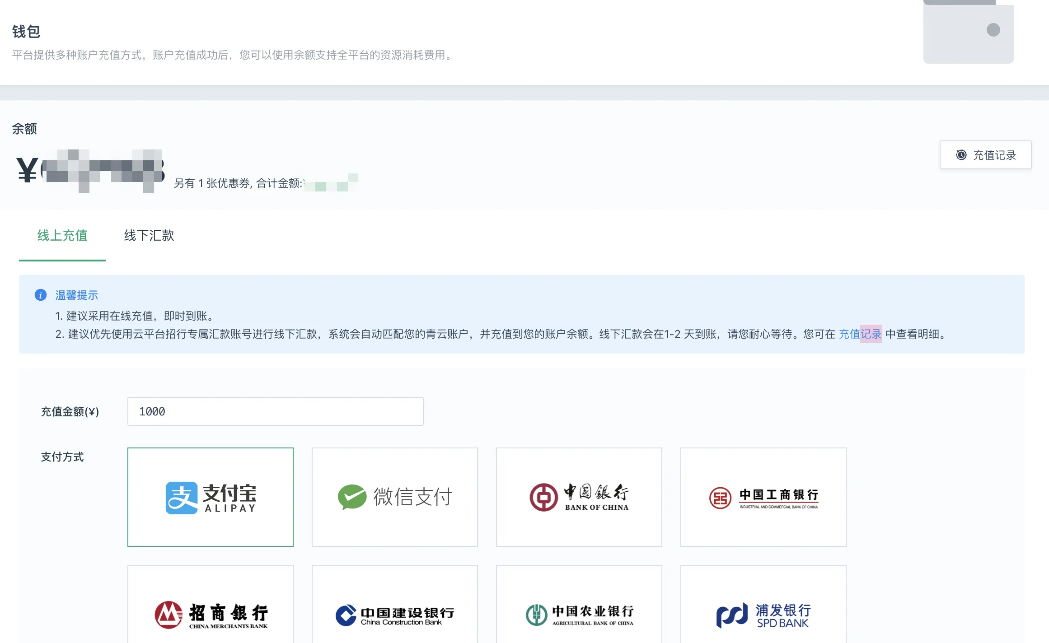The width and height of the screenshot is (1049, 643).
Task: Click the 温馨提示 heading text
Action: [76, 295]
